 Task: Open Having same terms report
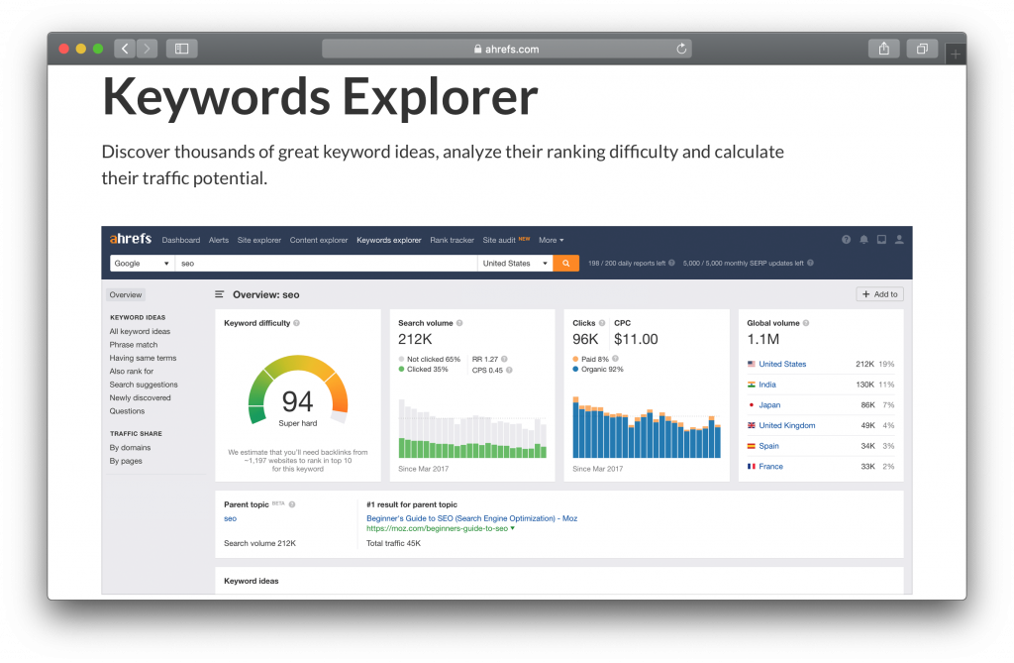pos(143,358)
